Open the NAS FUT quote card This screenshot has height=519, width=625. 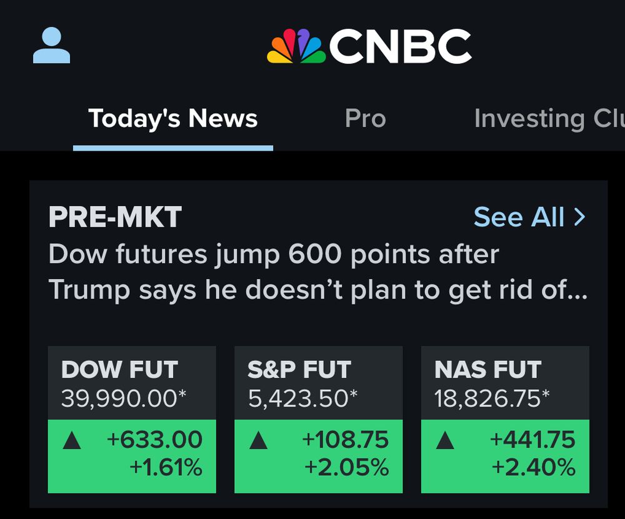tap(505, 420)
